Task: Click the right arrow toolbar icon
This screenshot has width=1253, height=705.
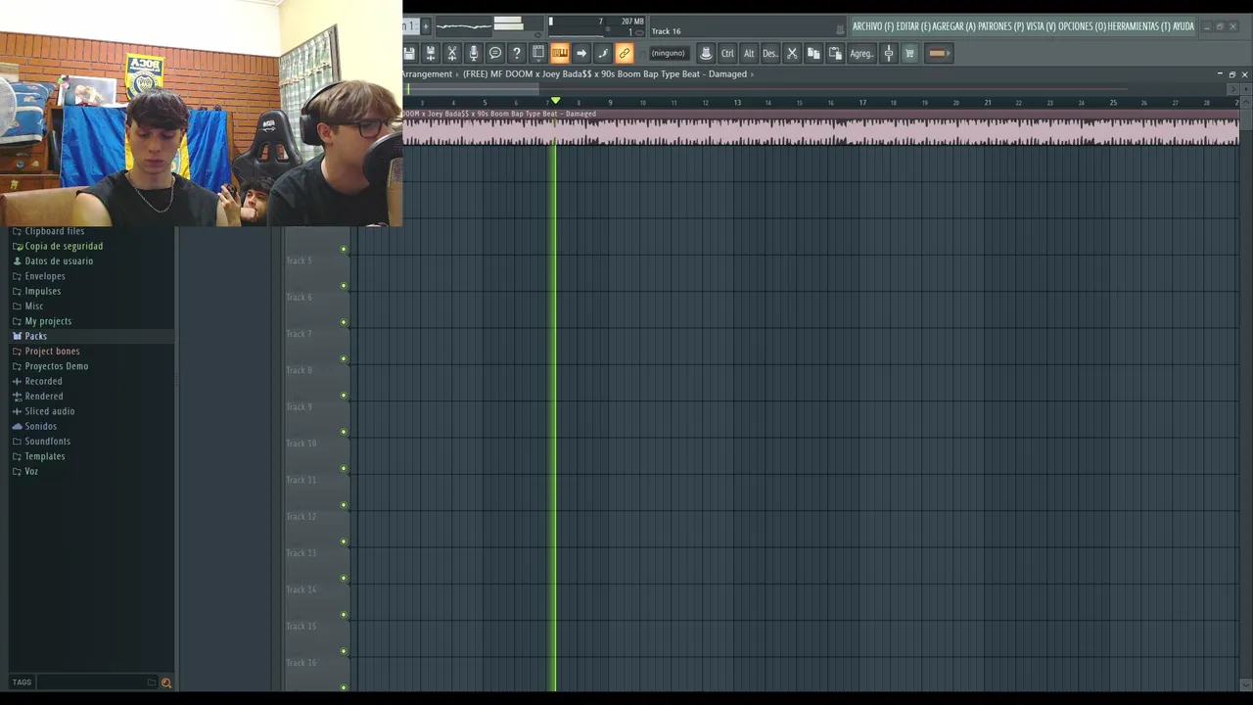Action: [x=581, y=53]
